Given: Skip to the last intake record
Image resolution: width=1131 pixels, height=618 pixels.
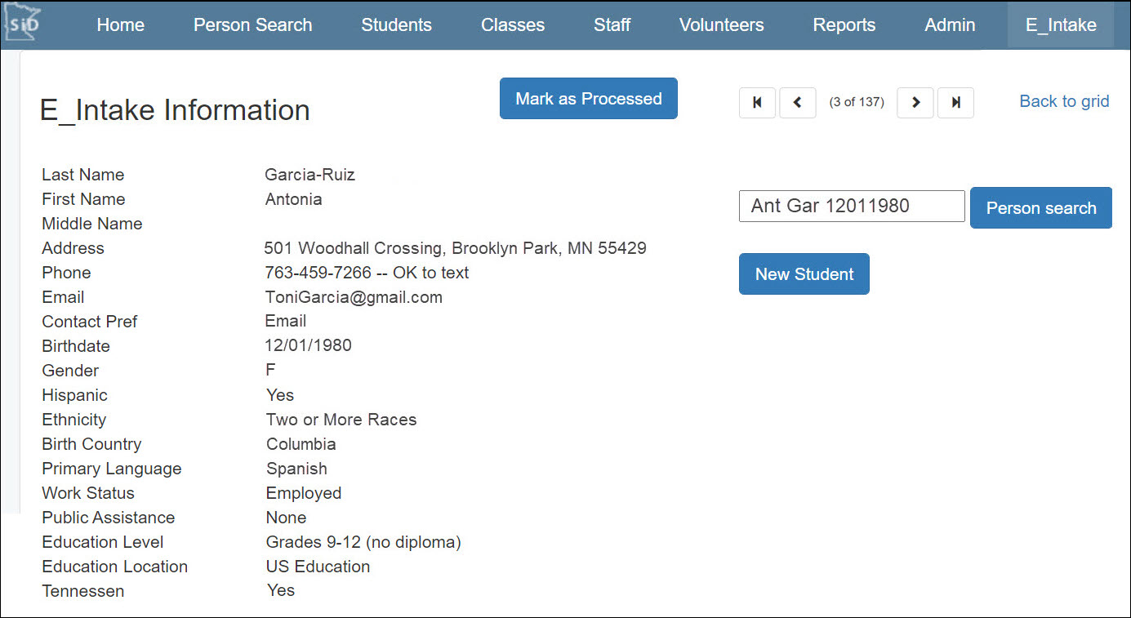Looking at the screenshot, I should pyautogui.click(x=955, y=102).
